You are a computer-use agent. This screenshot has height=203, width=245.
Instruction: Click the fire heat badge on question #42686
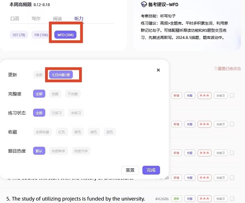tap(205, 199)
